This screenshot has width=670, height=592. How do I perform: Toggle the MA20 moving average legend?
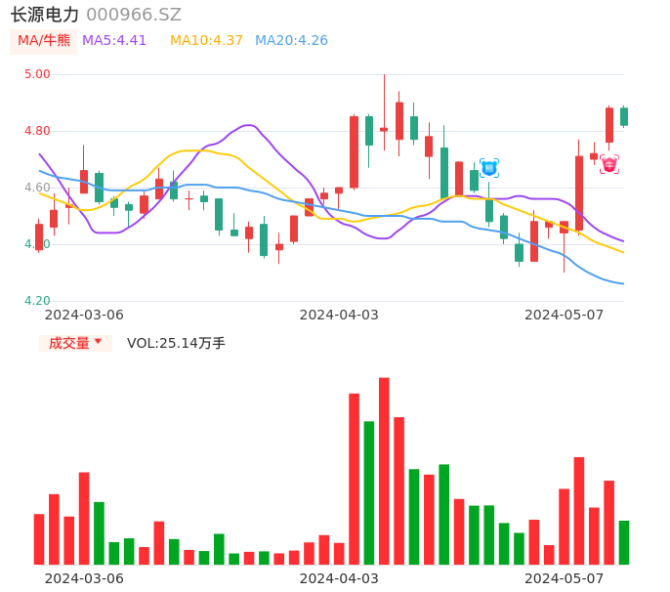click(291, 41)
